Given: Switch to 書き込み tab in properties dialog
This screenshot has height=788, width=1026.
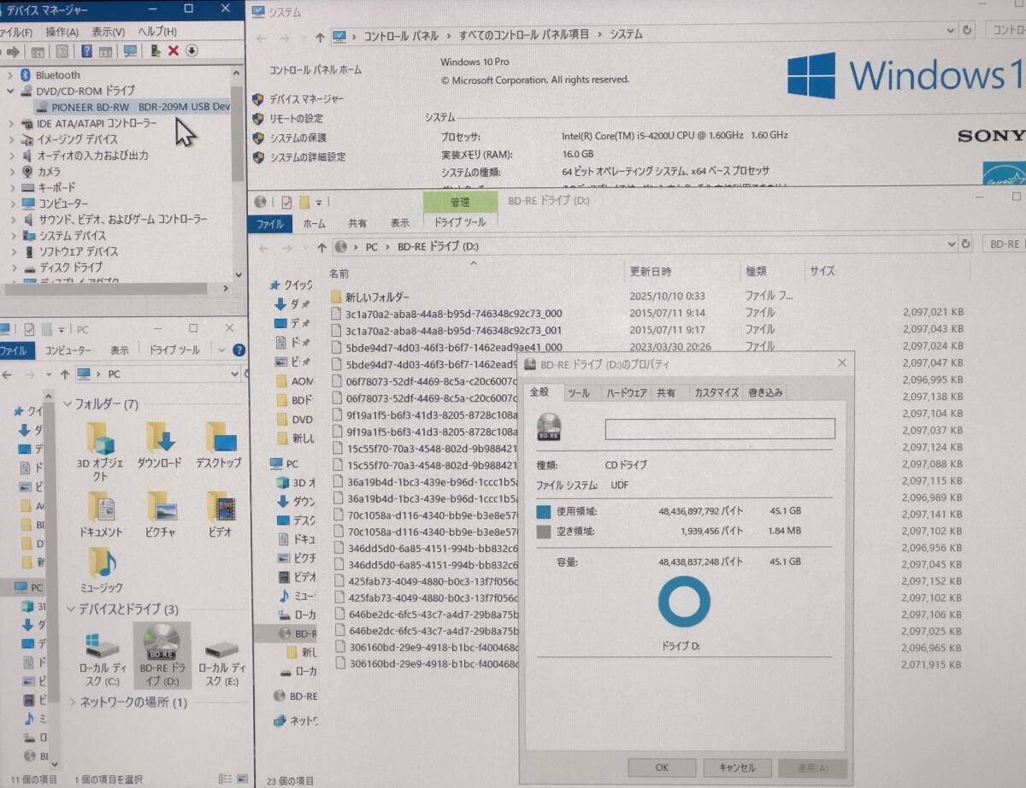Looking at the screenshot, I should coord(764,393).
